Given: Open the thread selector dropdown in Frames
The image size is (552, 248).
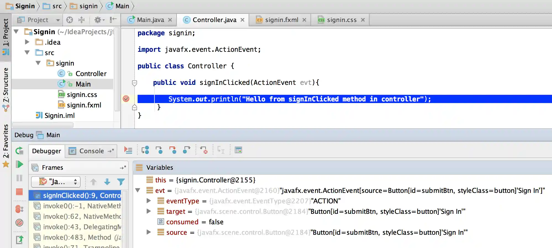Looking at the screenshot, I should [56, 182].
